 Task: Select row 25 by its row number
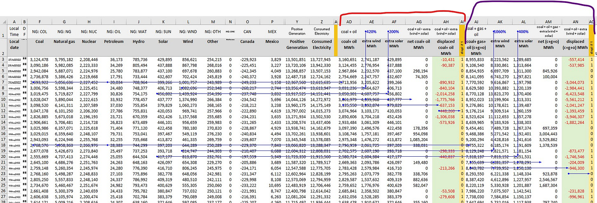3,185
